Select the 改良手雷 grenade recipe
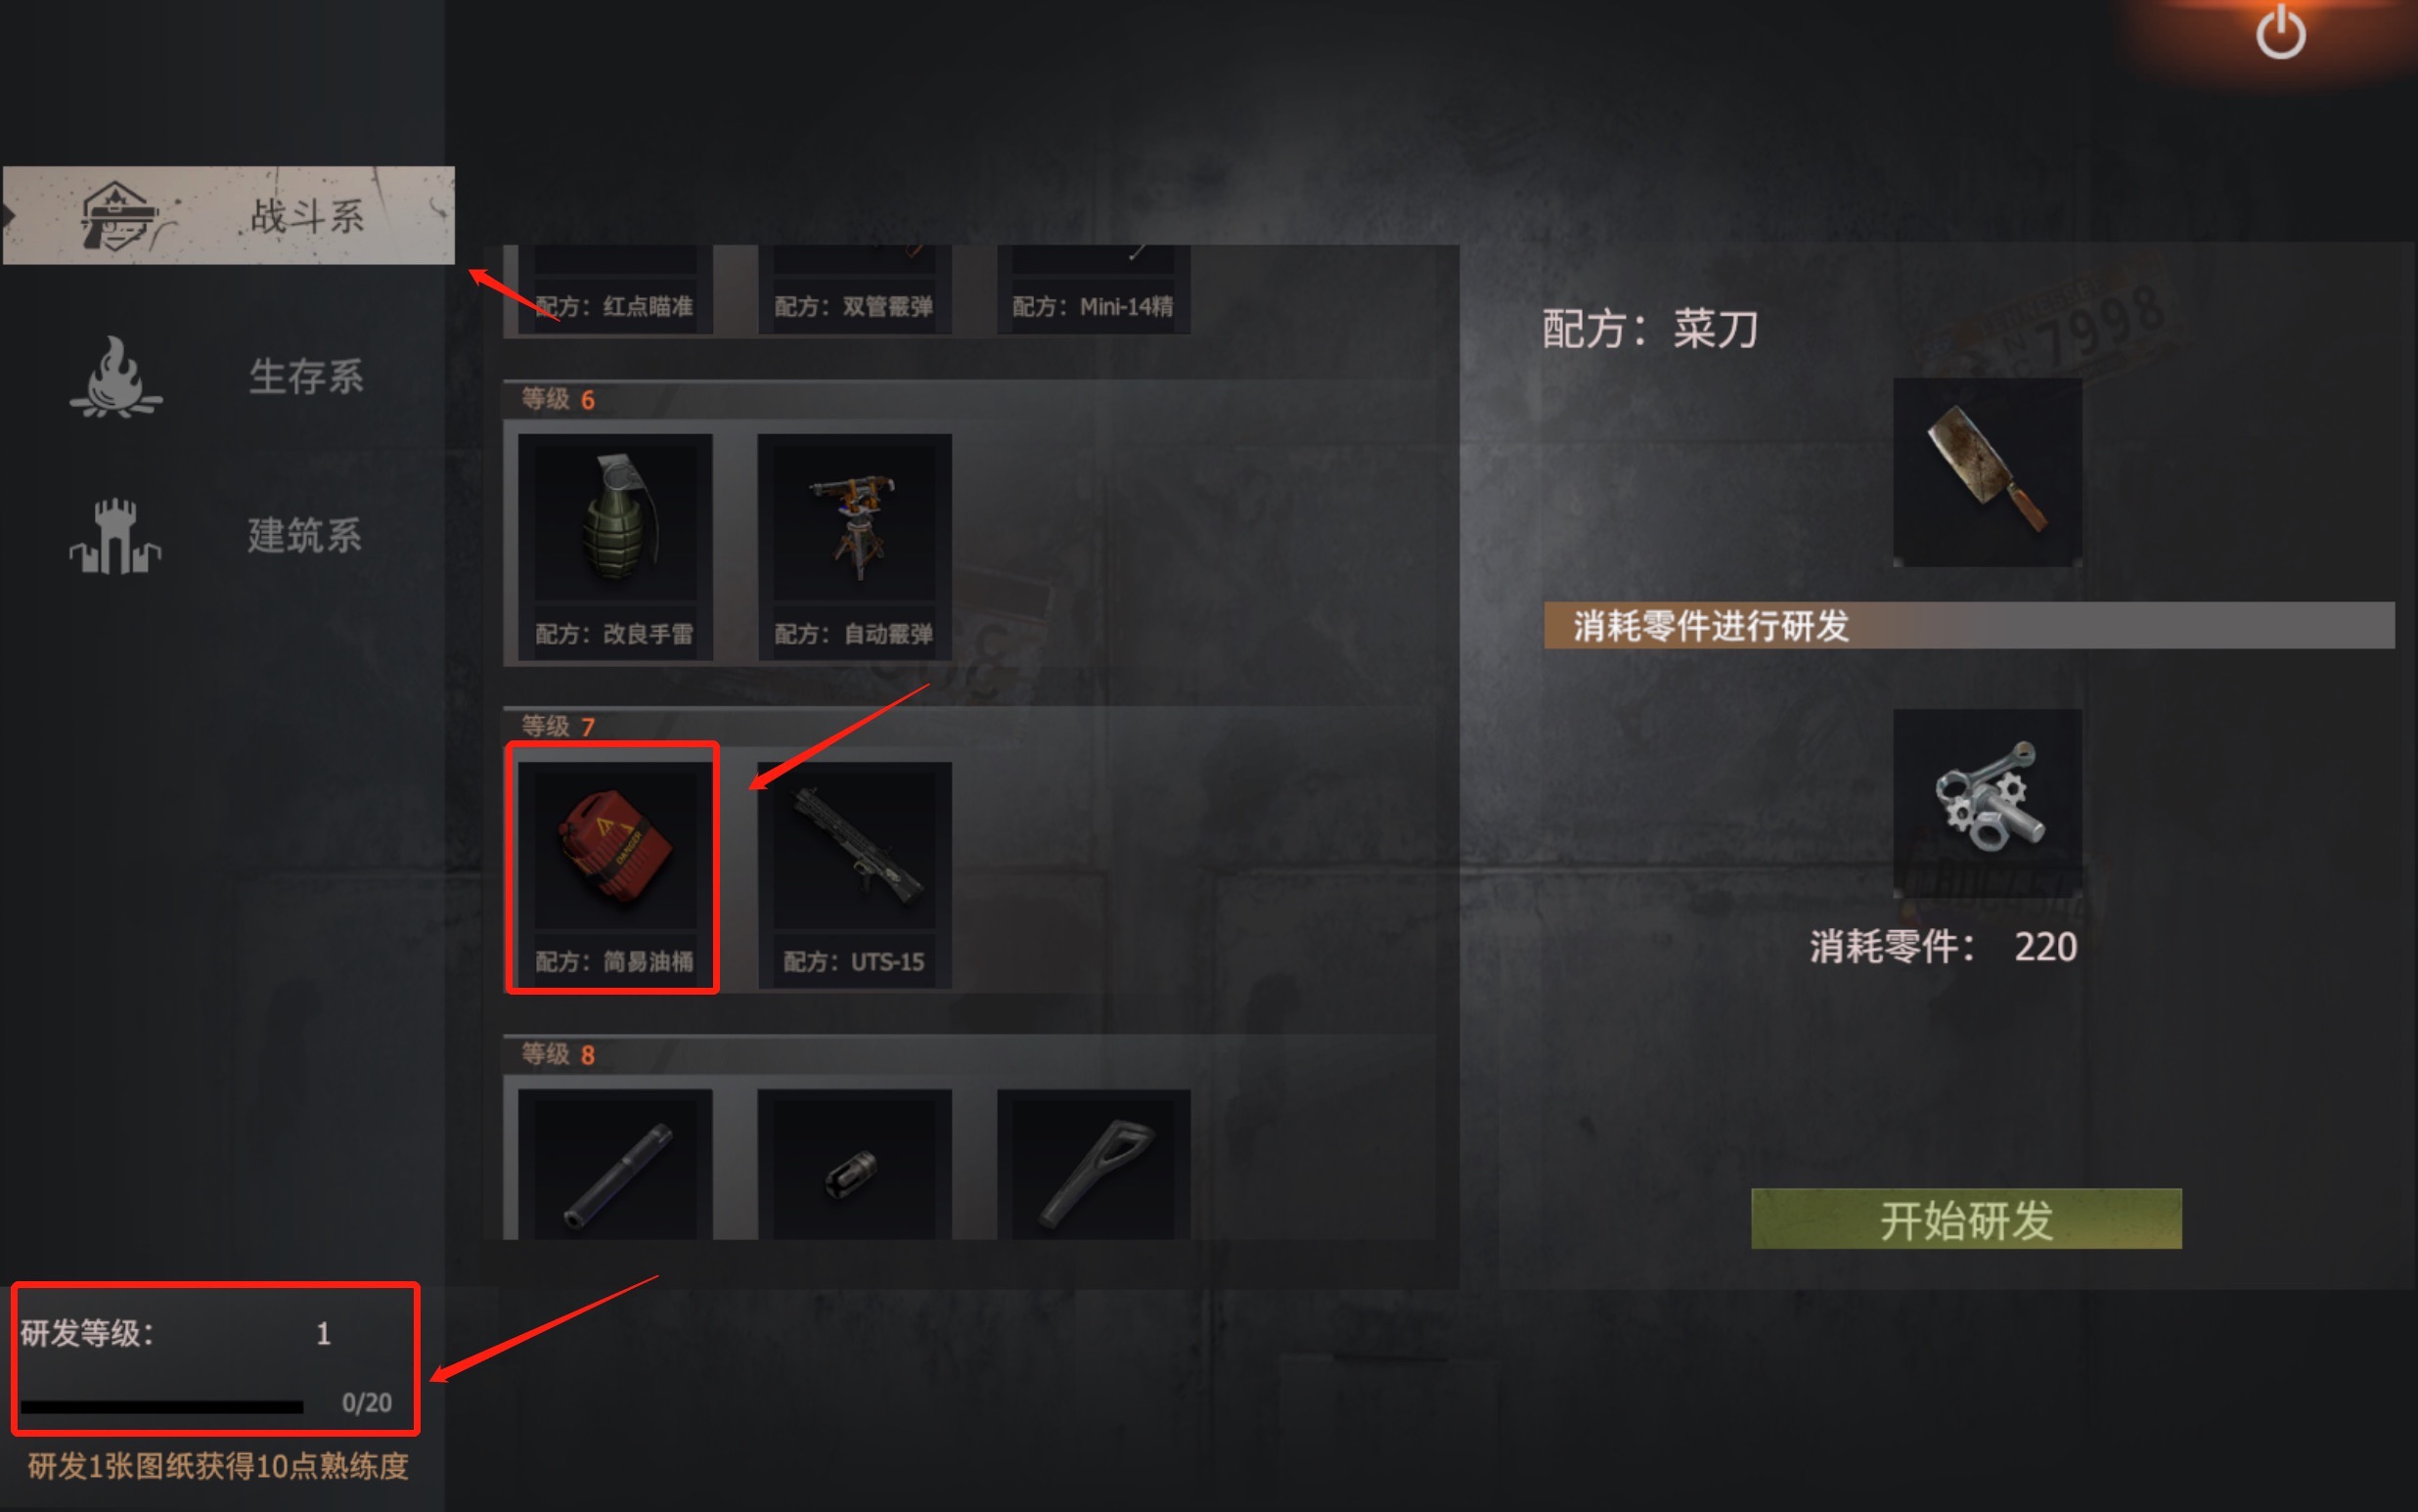Viewport: 2418px width, 1512px height. (615, 546)
